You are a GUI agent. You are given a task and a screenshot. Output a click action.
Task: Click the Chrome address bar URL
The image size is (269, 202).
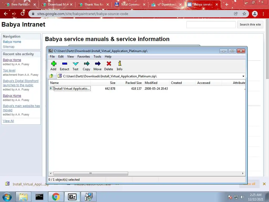83,14
